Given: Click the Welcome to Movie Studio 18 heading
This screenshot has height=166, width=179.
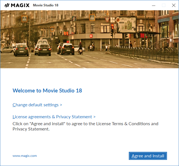Looking at the screenshot, I should click(x=47, y=90).
